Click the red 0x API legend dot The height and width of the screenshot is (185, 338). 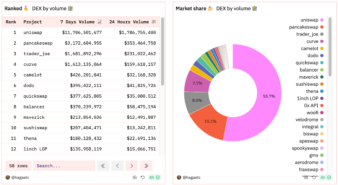click(322, 105)
